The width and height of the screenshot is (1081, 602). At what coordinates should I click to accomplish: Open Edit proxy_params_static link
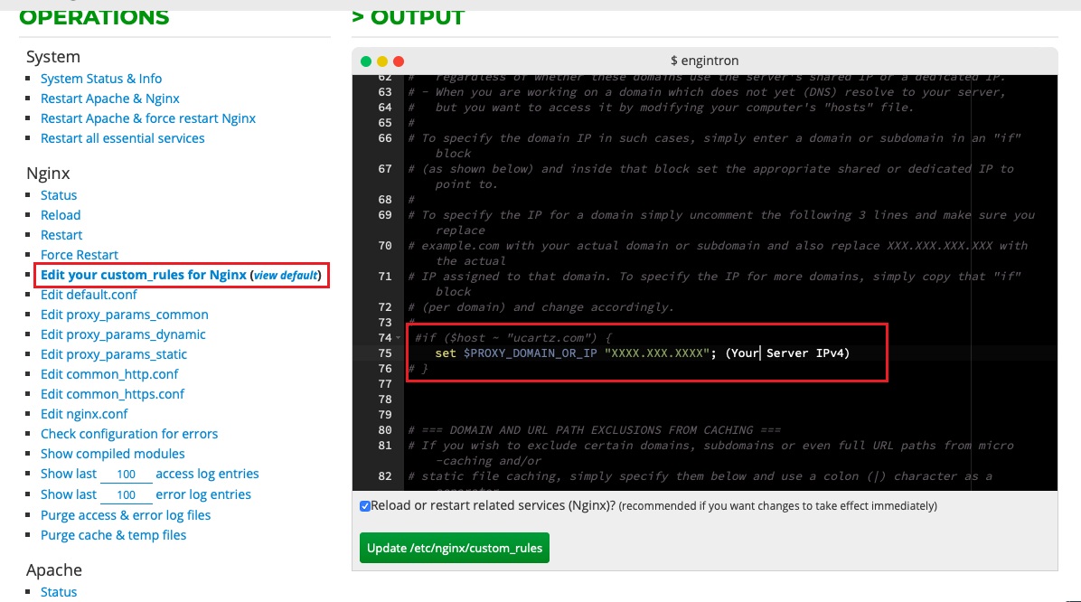click(x=114, y=354)
